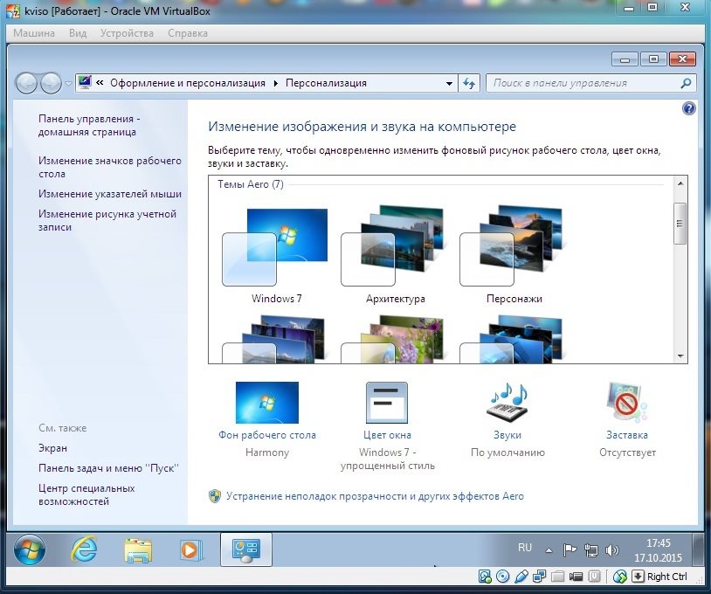Go back with the Back arrow button
Screen dimensions: 711x594
click(26, 84)
